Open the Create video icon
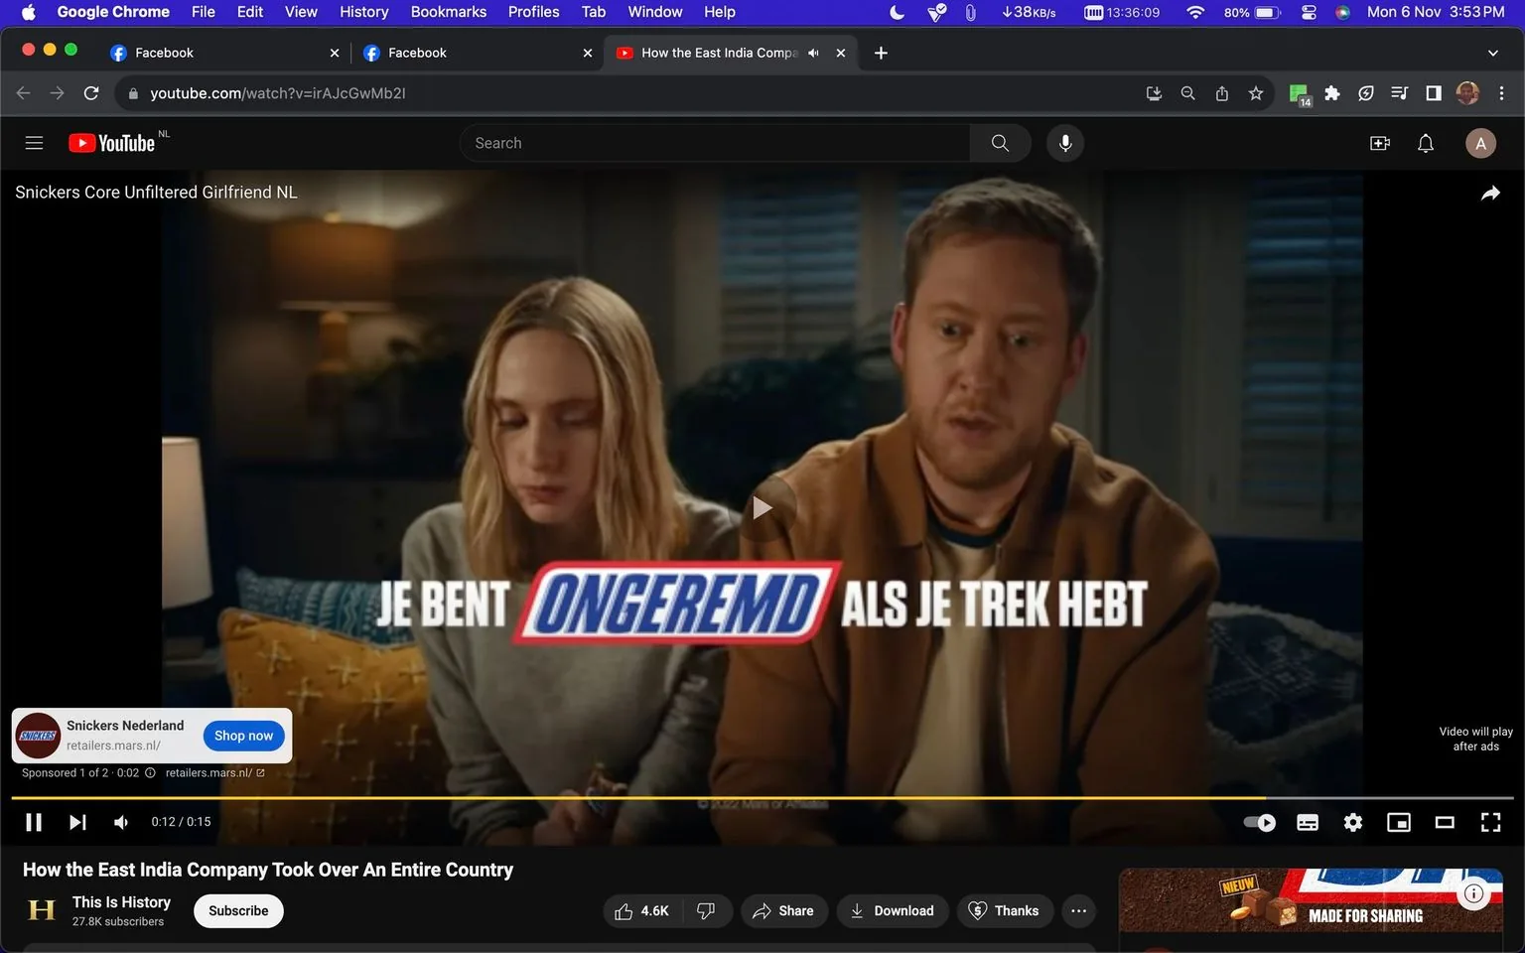The image size is (1525, 953). (x=1379, y=142)
